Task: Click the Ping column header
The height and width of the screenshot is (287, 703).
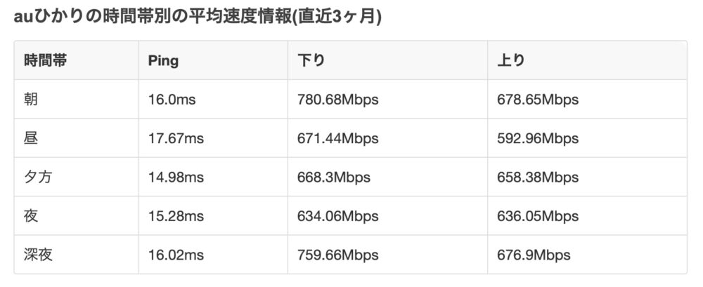Action: 163,60
